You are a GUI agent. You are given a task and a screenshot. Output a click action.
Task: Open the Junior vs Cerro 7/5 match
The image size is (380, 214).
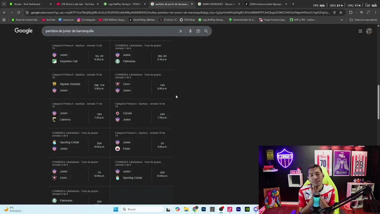[x=78, y=172]
